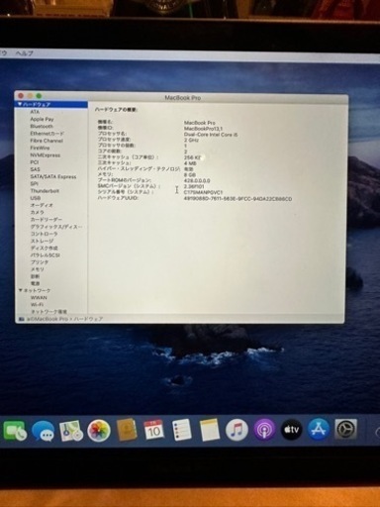
Task: Open Photos app in Dock
Action: pos(99,431)
